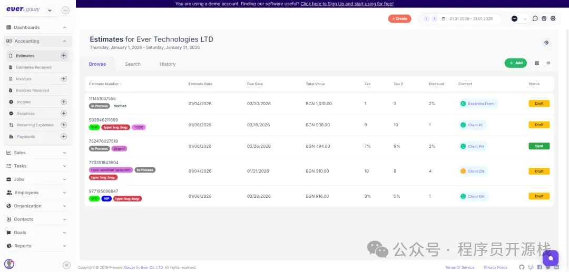Go to previous date range

(426, 19)
